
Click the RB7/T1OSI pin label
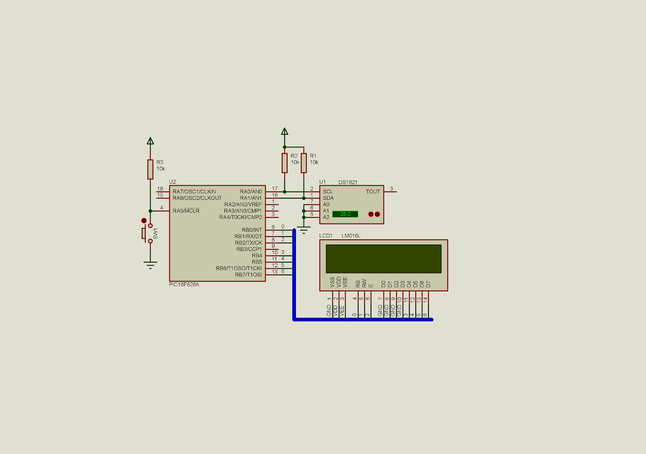click(x=249, y=275)
